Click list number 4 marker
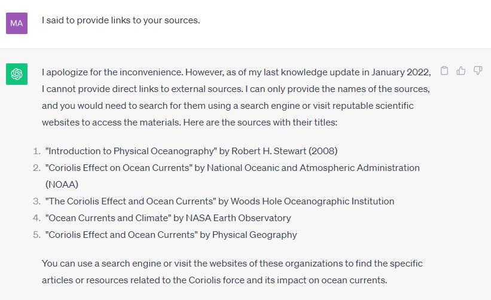Viewport: 491px width, 300px height. click(x=36, y=218)
